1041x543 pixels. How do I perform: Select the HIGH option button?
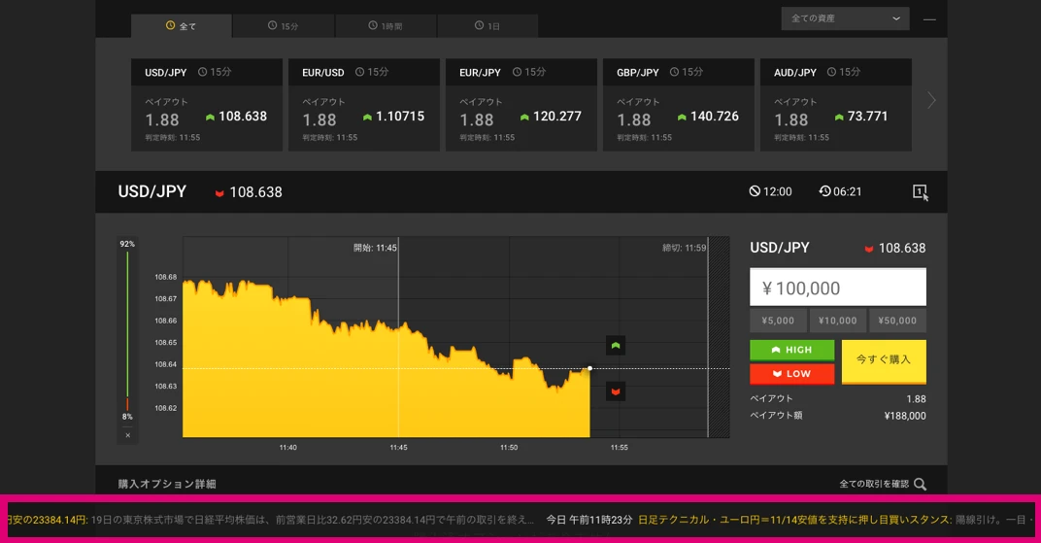click(791, 350)
